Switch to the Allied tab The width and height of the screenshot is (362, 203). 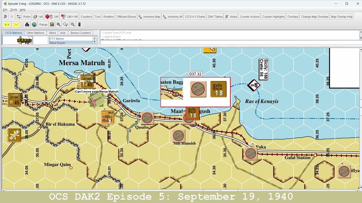[x=52, y=33]
